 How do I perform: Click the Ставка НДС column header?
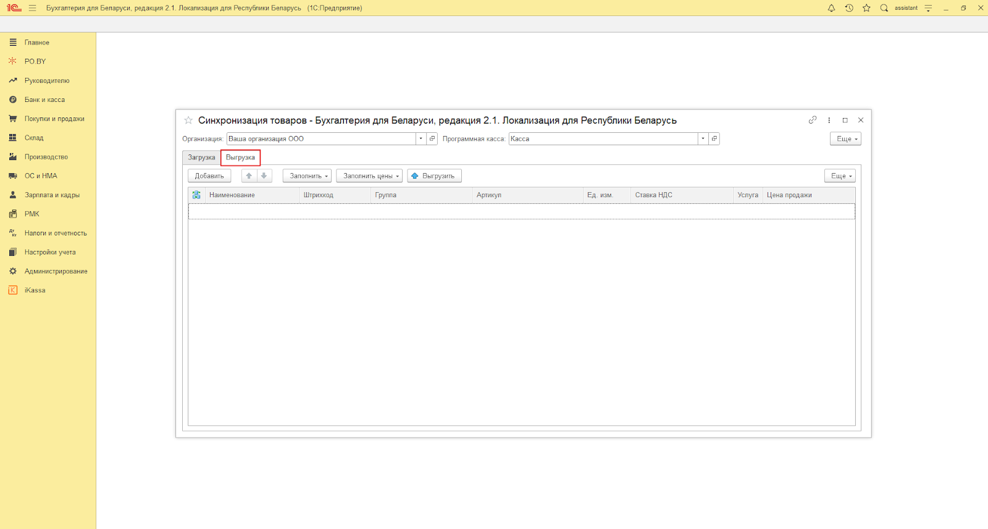click(x=682, y=195)
